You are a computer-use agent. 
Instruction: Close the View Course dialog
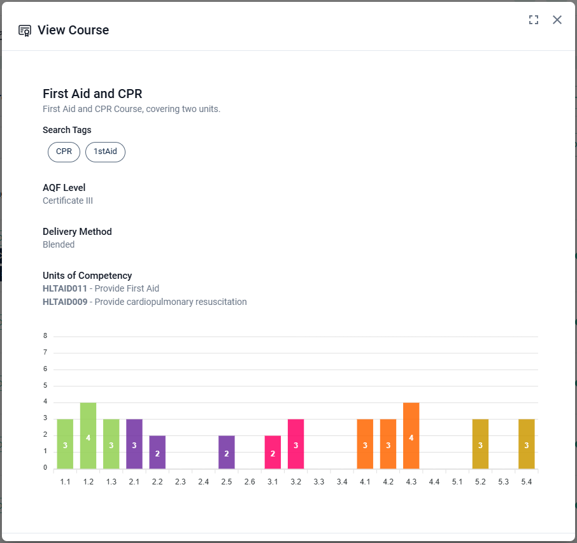pos(557,20)
